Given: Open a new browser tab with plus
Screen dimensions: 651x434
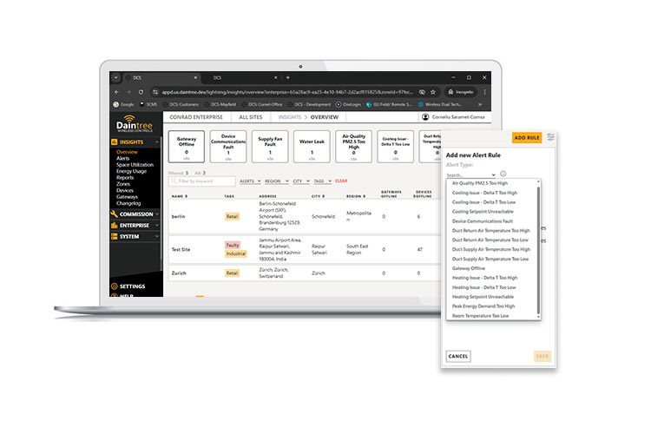Looking at the screenshot, I should [x=287, y=77].
